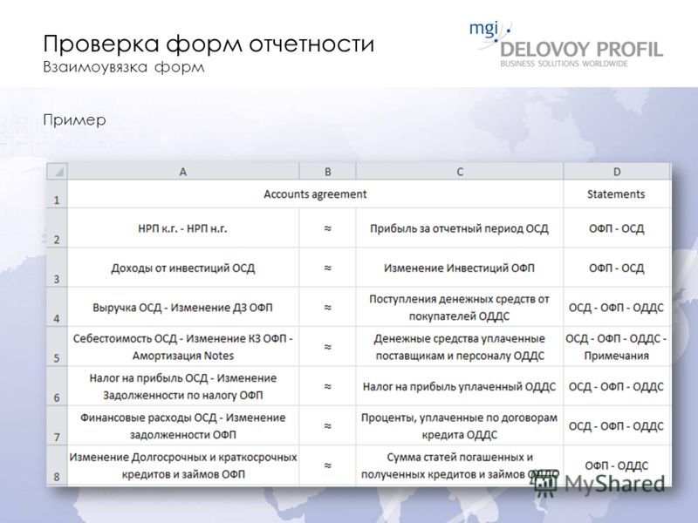
Task: Click the "Accounts agreement" merged cell
Action: coord(315,194)
